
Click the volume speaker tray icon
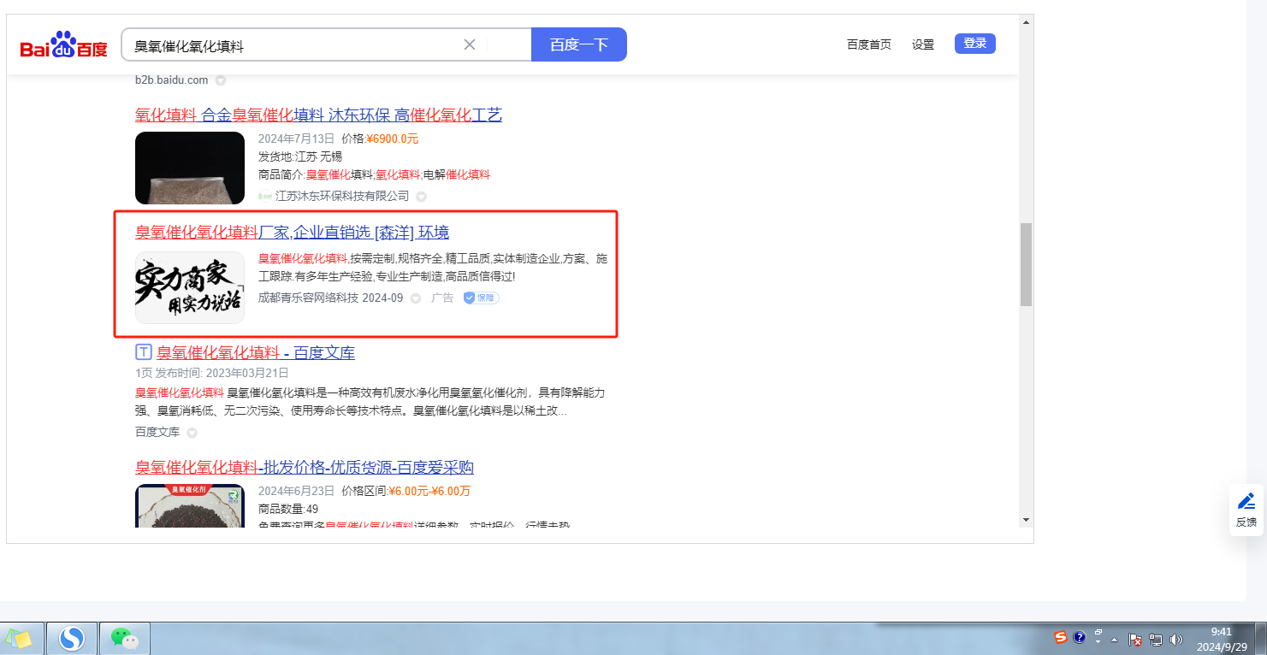[x=1176, y=639]
